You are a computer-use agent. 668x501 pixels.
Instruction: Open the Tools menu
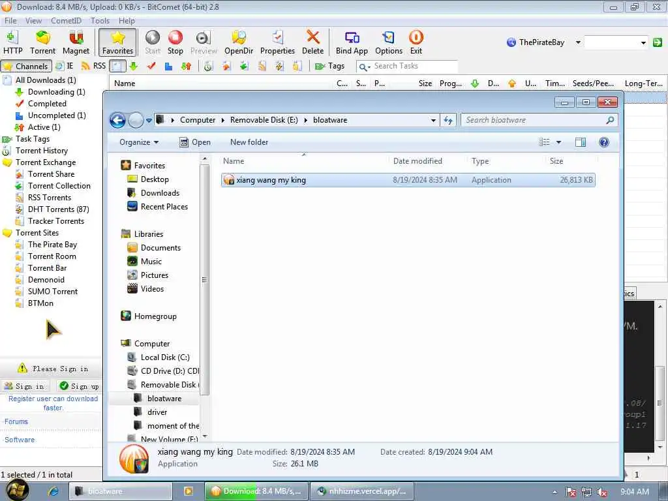100,20
